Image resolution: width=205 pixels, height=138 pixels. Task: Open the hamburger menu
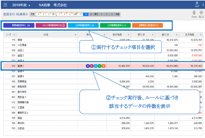click(5, 5)
